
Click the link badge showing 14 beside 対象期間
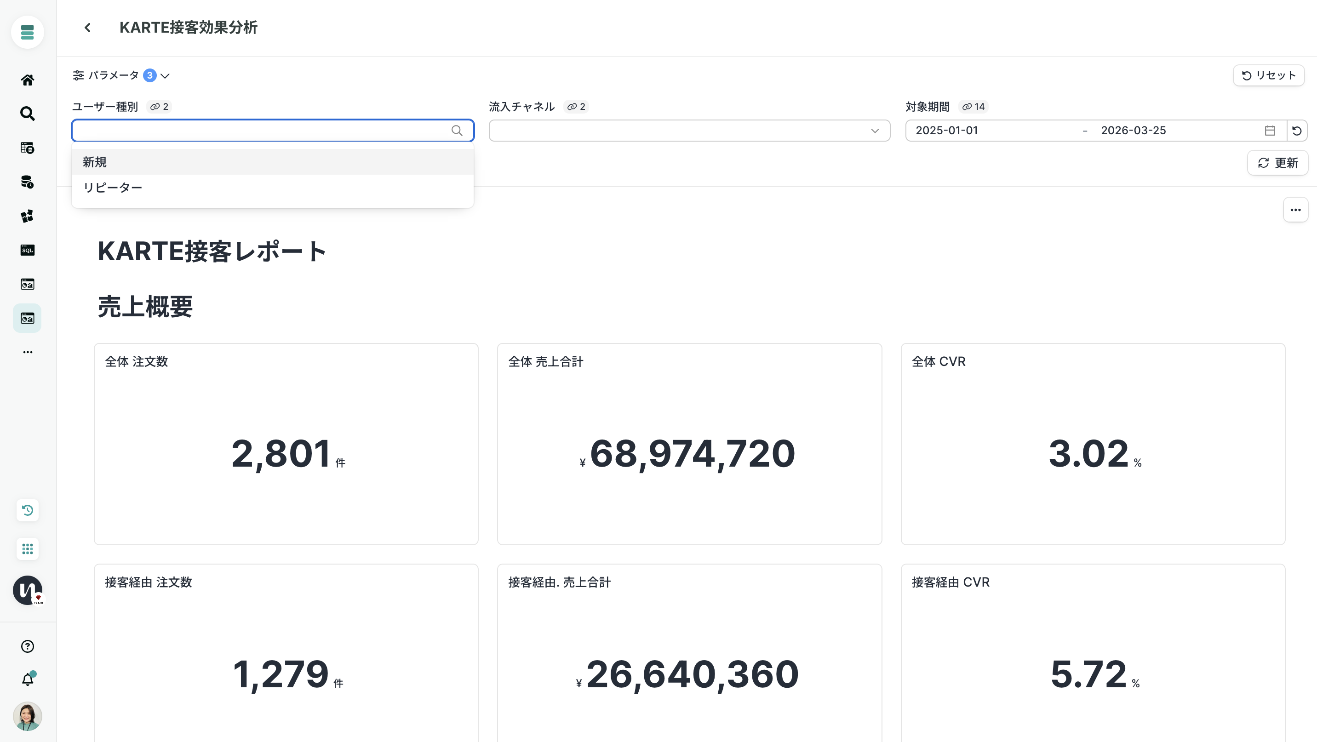pyautogui.click(x=973, y=107)
